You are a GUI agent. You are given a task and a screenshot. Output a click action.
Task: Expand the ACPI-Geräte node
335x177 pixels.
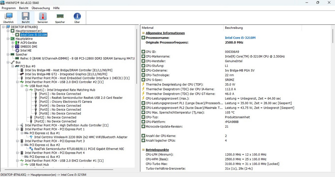click(13, 43)
